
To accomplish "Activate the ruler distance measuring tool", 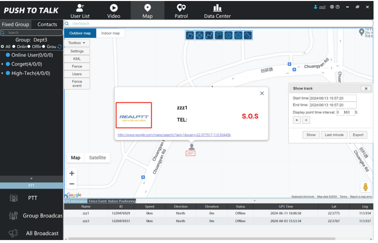I will coord(248,35).
